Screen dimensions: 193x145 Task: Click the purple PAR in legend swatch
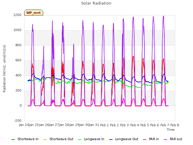[x=145, y=140]
